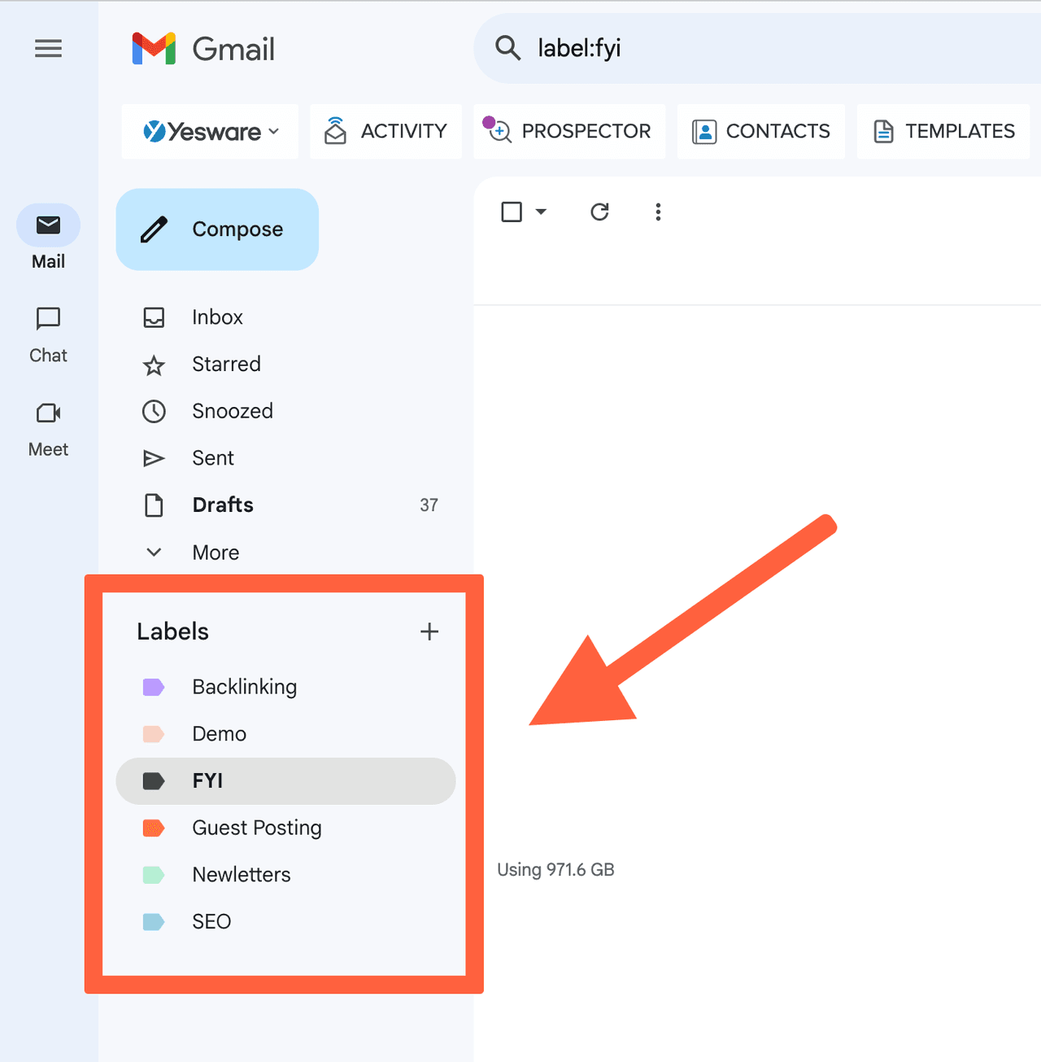Viewport: 1041px width, 1062px height.
Task: Refresh the email list
Action: pyautogui.click(x=599, y=212)
